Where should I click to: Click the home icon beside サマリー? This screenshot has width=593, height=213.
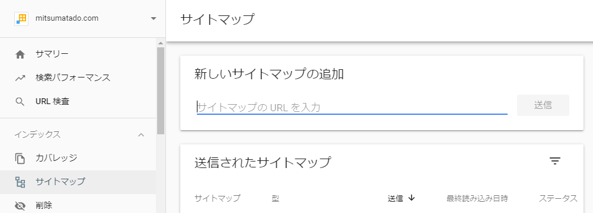click(20, 55)
